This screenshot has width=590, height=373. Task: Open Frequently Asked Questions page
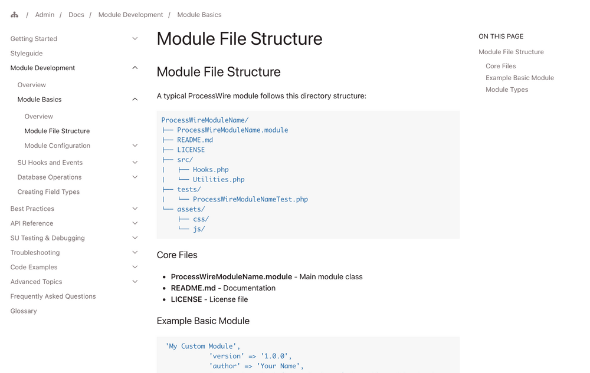click(53, 297)
